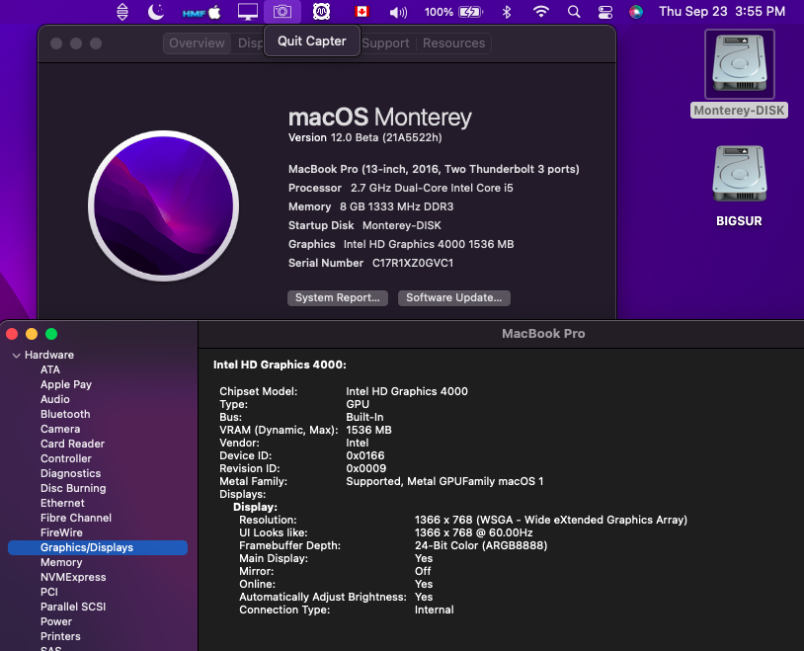Click the battery charging icon
The width and height of the screenshot is (804, 651).
tap(471, 12)
